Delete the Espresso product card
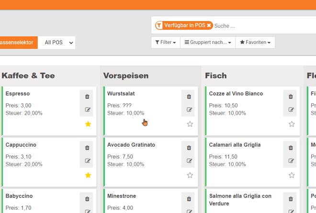Screen dimensions: 316x213 click(87, 96)
